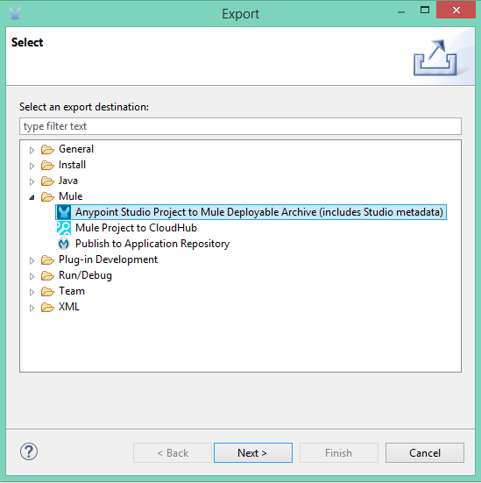Expand the General category
The width and height of the screenshot is (481, 483).
(x=32, y=150)
